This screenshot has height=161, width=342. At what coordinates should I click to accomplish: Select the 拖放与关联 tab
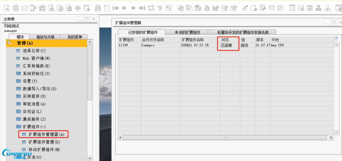(45, 37)
